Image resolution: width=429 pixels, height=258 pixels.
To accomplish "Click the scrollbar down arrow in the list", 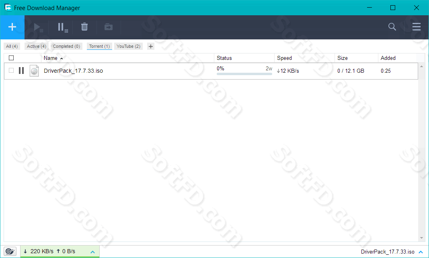I will tap(421, 238).
